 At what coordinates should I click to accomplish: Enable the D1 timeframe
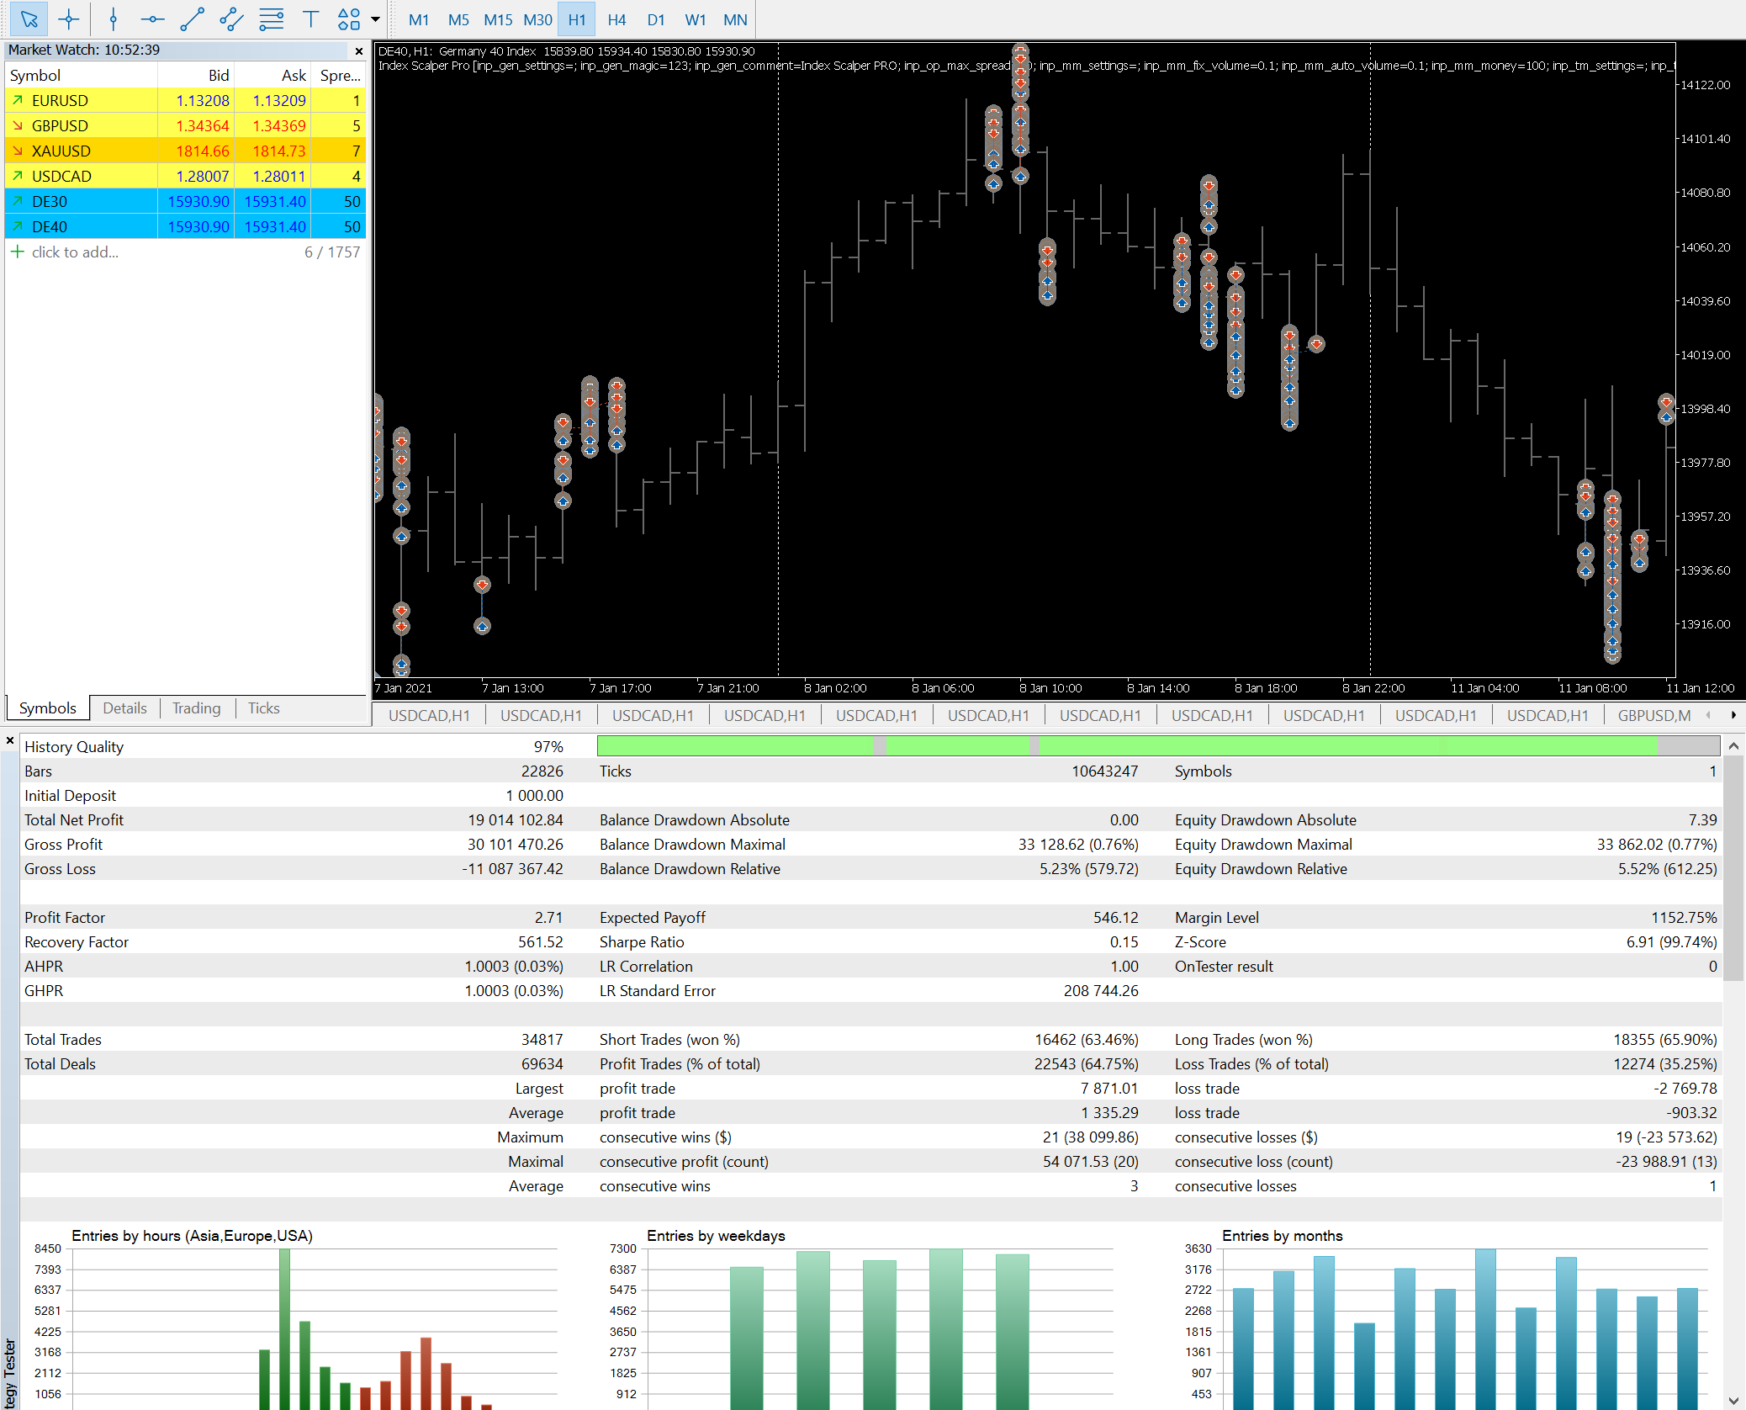656,19
